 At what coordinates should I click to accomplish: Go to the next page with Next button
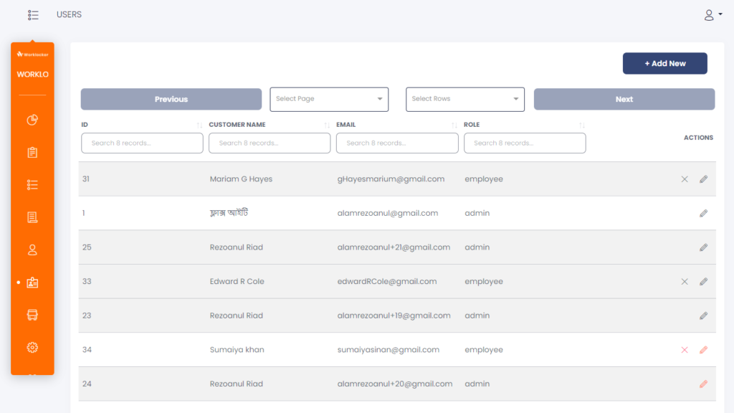pos(624,99)
